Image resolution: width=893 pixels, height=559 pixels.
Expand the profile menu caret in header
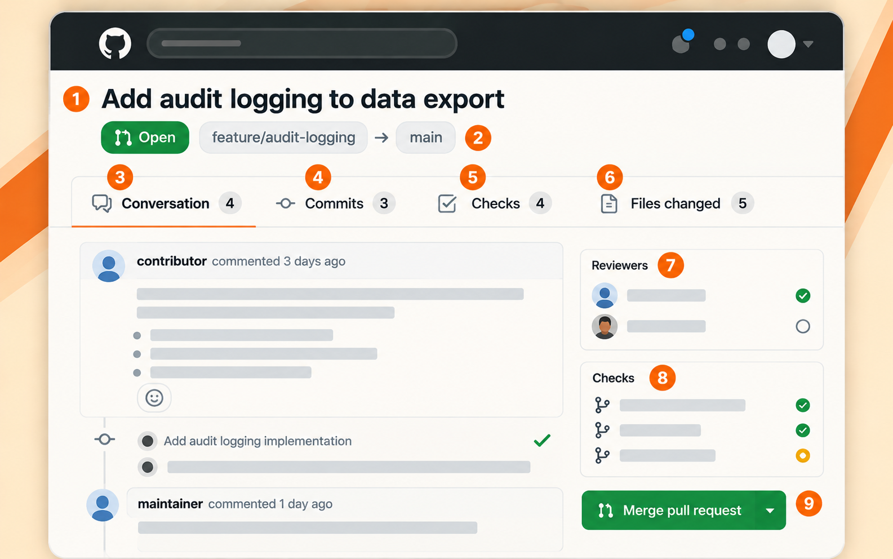click(808, 44)
